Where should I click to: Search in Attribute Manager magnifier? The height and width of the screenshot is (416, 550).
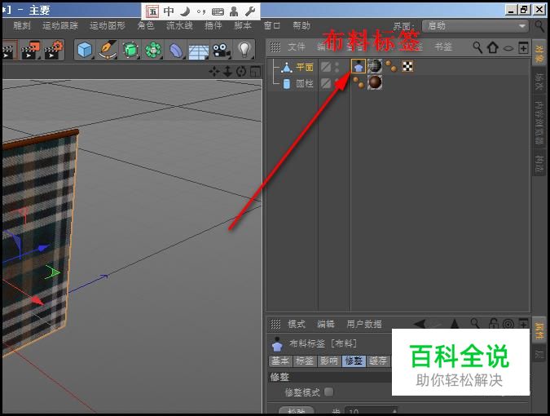click(475, 324)
